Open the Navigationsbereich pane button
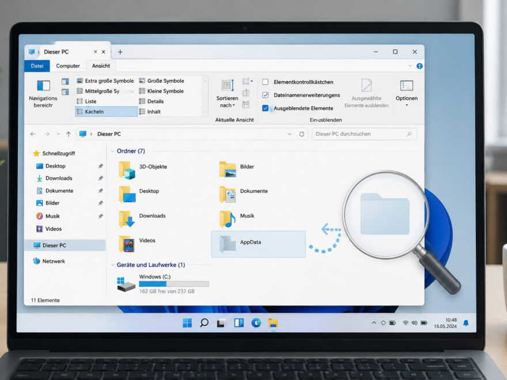The height and width of the screenshot is (380, 507). click(43, 93)
